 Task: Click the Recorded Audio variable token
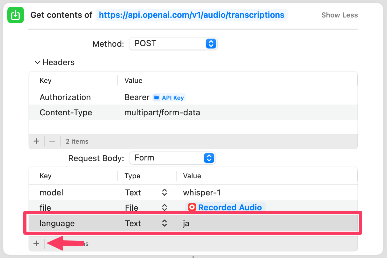tap(225, 207)
